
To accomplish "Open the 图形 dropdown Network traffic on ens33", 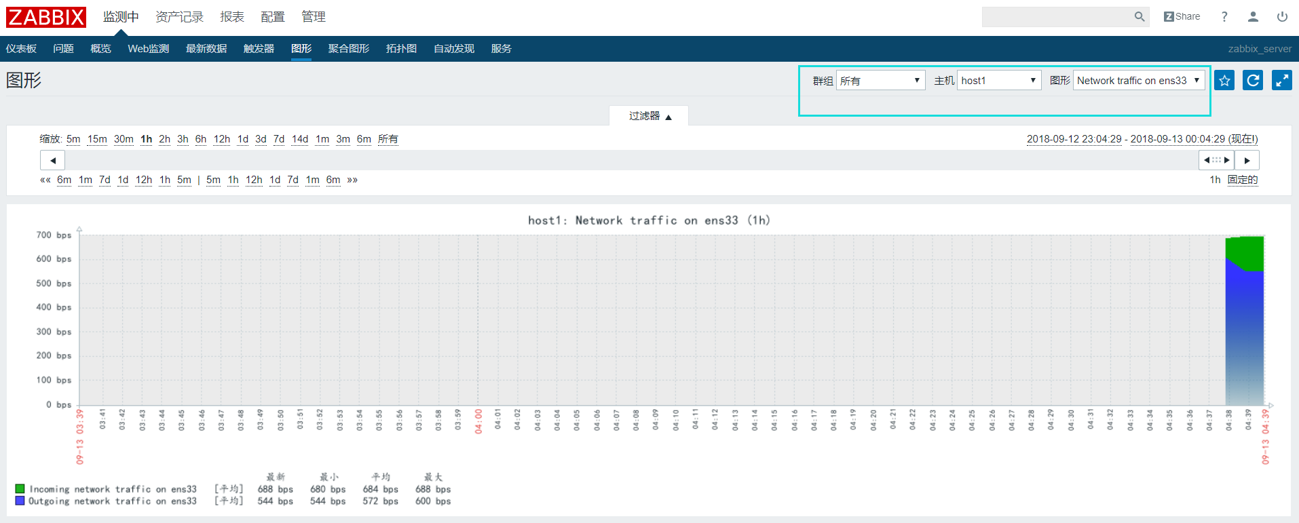I will (1139, 81).
